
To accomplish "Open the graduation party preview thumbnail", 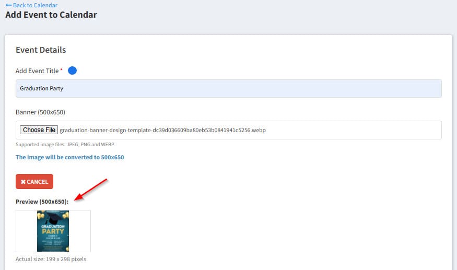I will click(53, 231).
